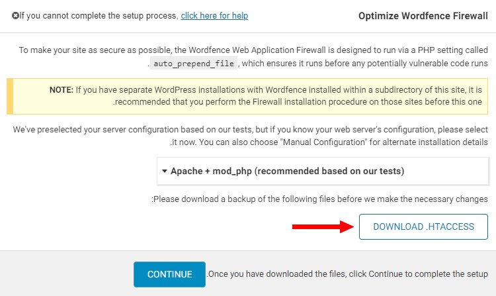Click the 'We've preselected your server configuration' paragraph
Image resolution: width=496 pixels, height=296 pixels.
(250, 136)
